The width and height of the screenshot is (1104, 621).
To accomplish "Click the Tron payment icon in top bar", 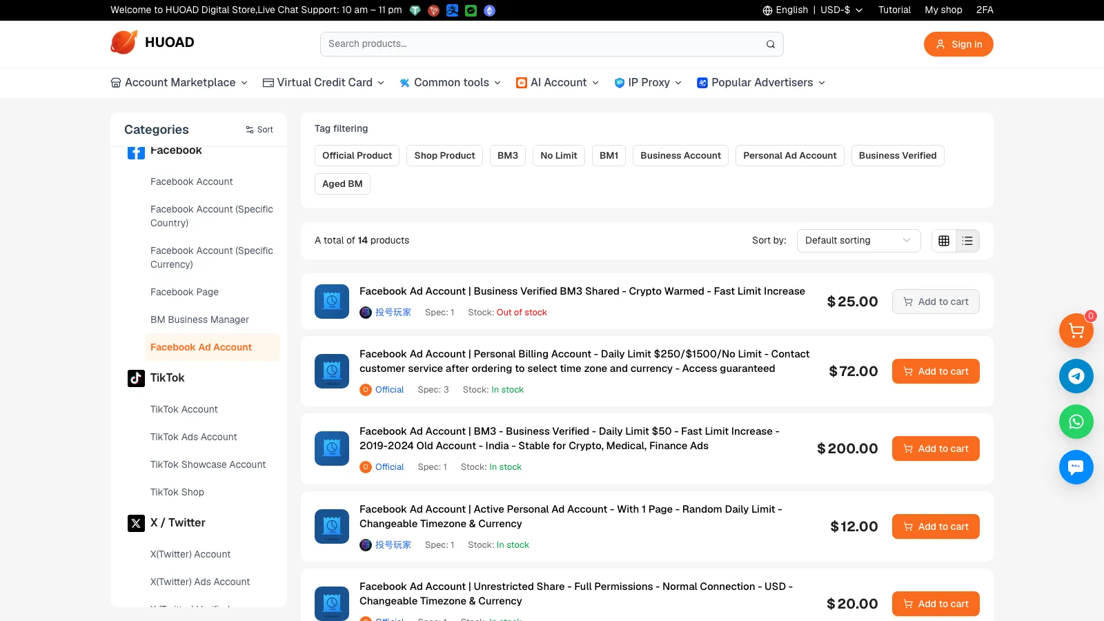I will point(433,10).
